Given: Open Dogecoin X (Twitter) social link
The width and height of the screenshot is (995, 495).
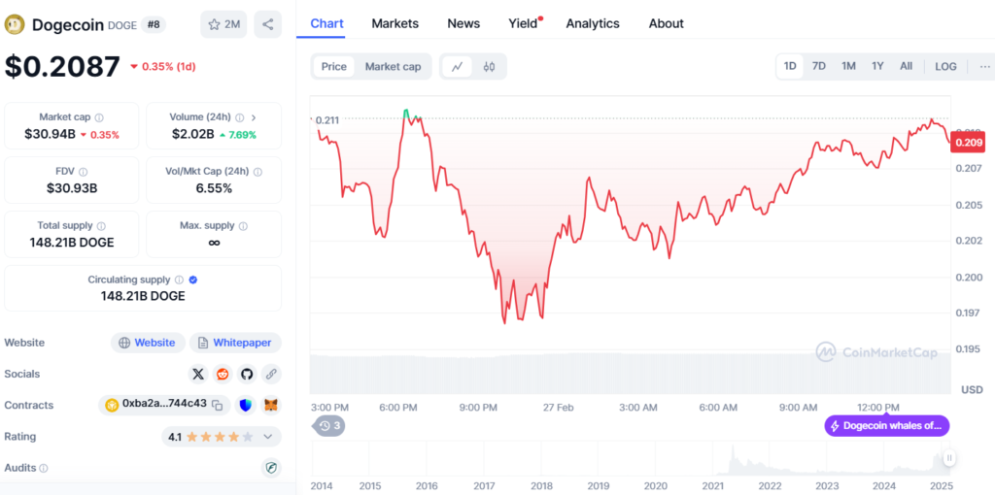Looking at the screenshot, I should [198, 374].
